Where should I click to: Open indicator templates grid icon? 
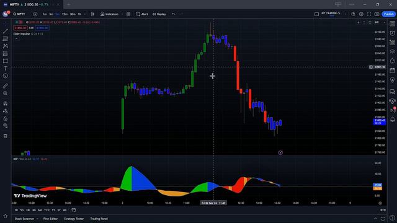pyautogui.click(x=128, y=14)
